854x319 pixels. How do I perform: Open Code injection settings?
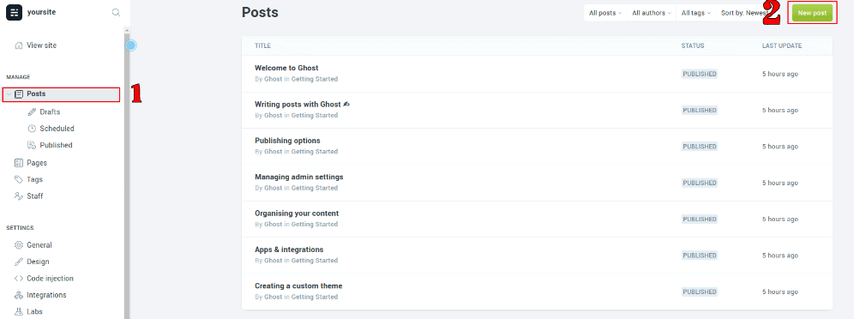click(50, 278)
